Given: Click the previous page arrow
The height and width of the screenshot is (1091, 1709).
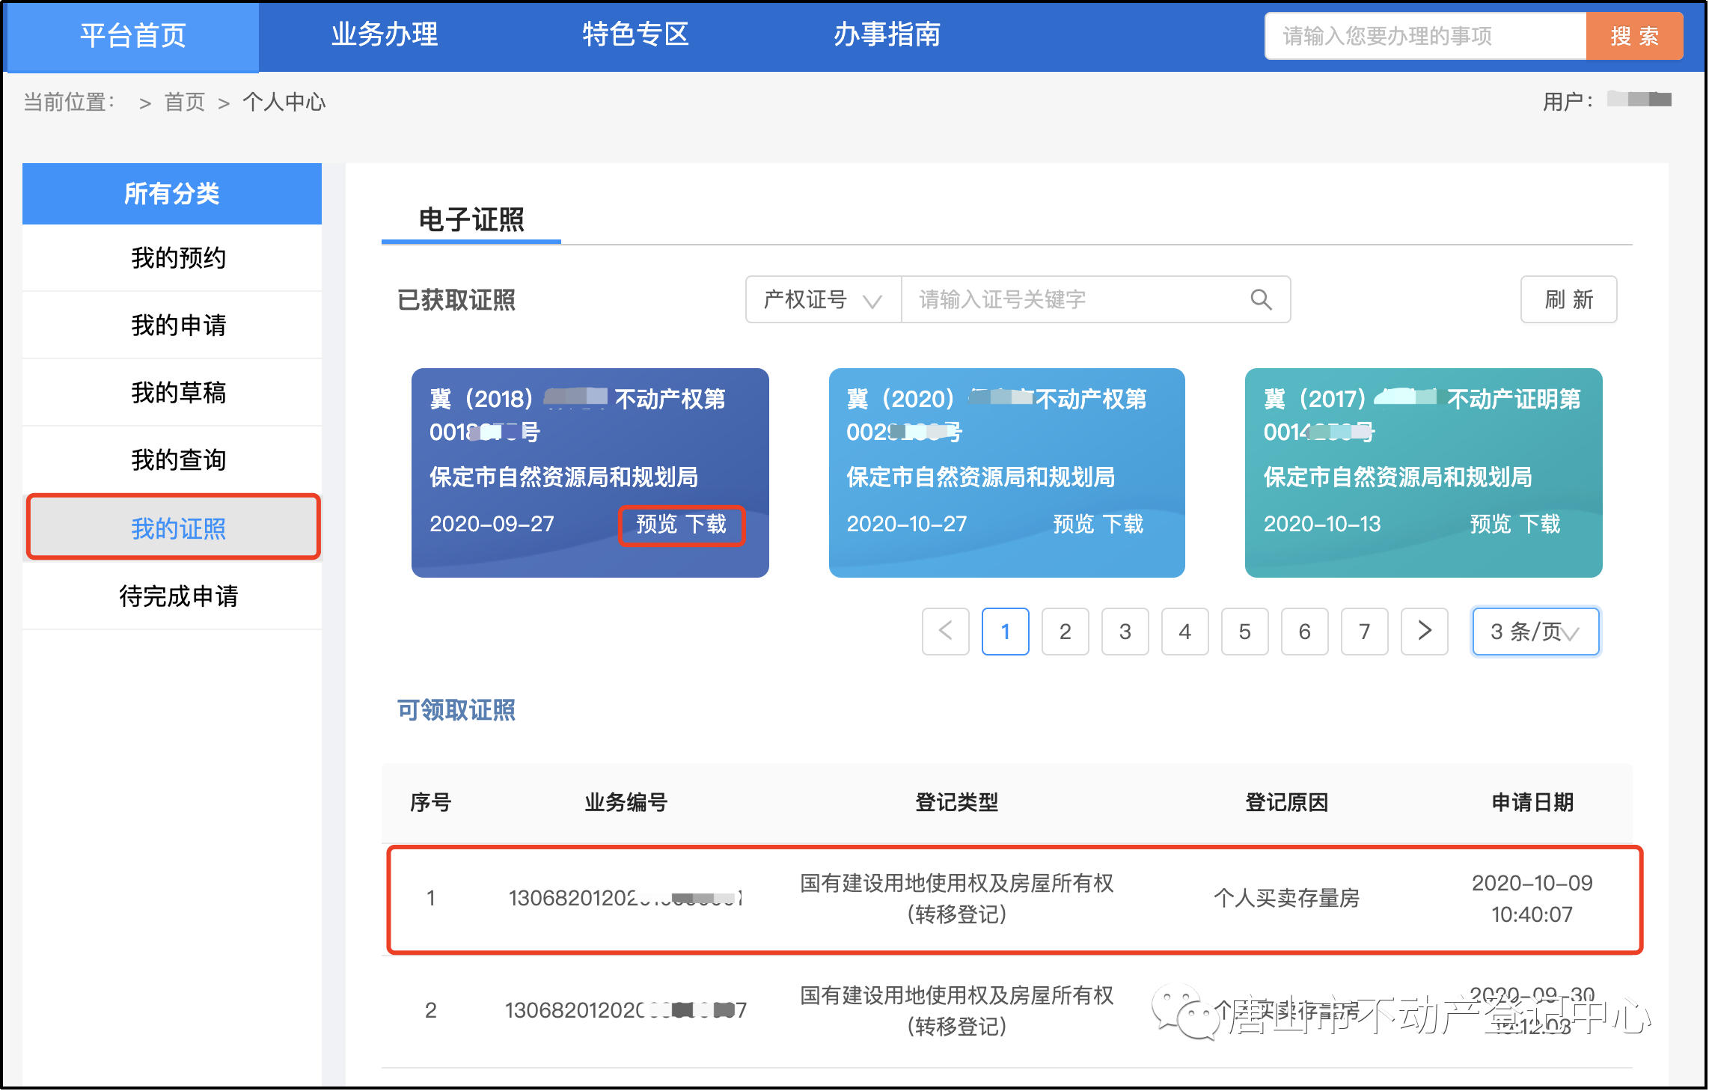Looking at the screenshot, I should pos(945,632).
